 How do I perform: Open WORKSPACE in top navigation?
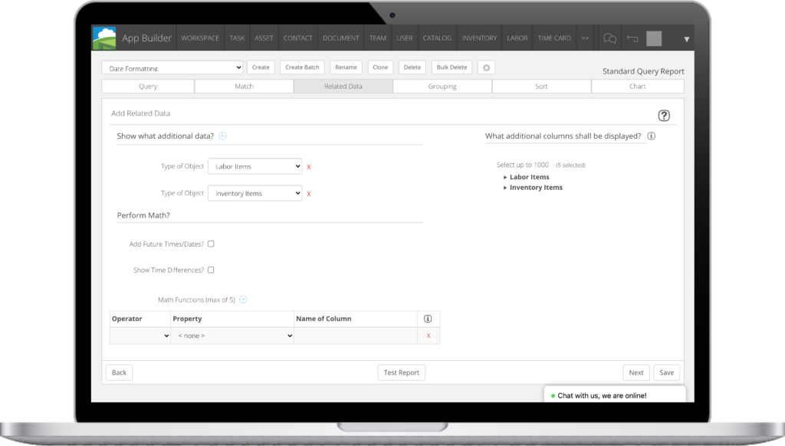(x=200, y=38)
